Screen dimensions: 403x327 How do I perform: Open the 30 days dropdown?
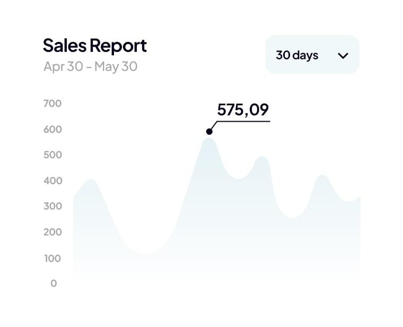[312, 54]
